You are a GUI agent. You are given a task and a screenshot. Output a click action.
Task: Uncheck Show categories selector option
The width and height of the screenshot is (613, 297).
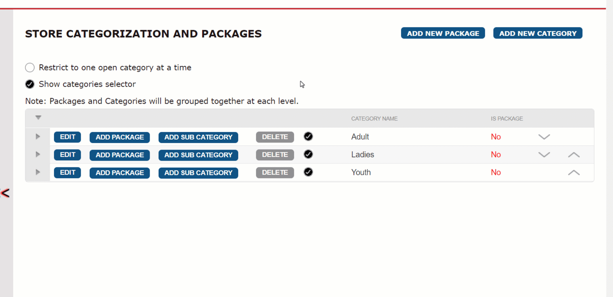30,84
